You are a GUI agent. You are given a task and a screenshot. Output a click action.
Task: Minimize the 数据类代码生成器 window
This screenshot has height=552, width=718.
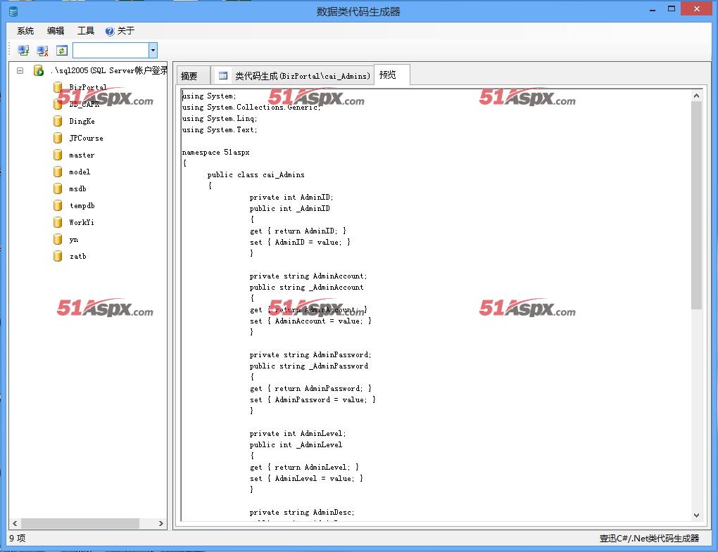tap(653, 10)
